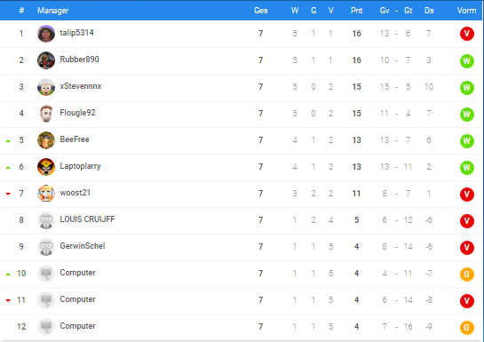Click the red V form badge for talip5314
Image resolution: width=484 pixels, height=342 pixels.
(467, 34)
